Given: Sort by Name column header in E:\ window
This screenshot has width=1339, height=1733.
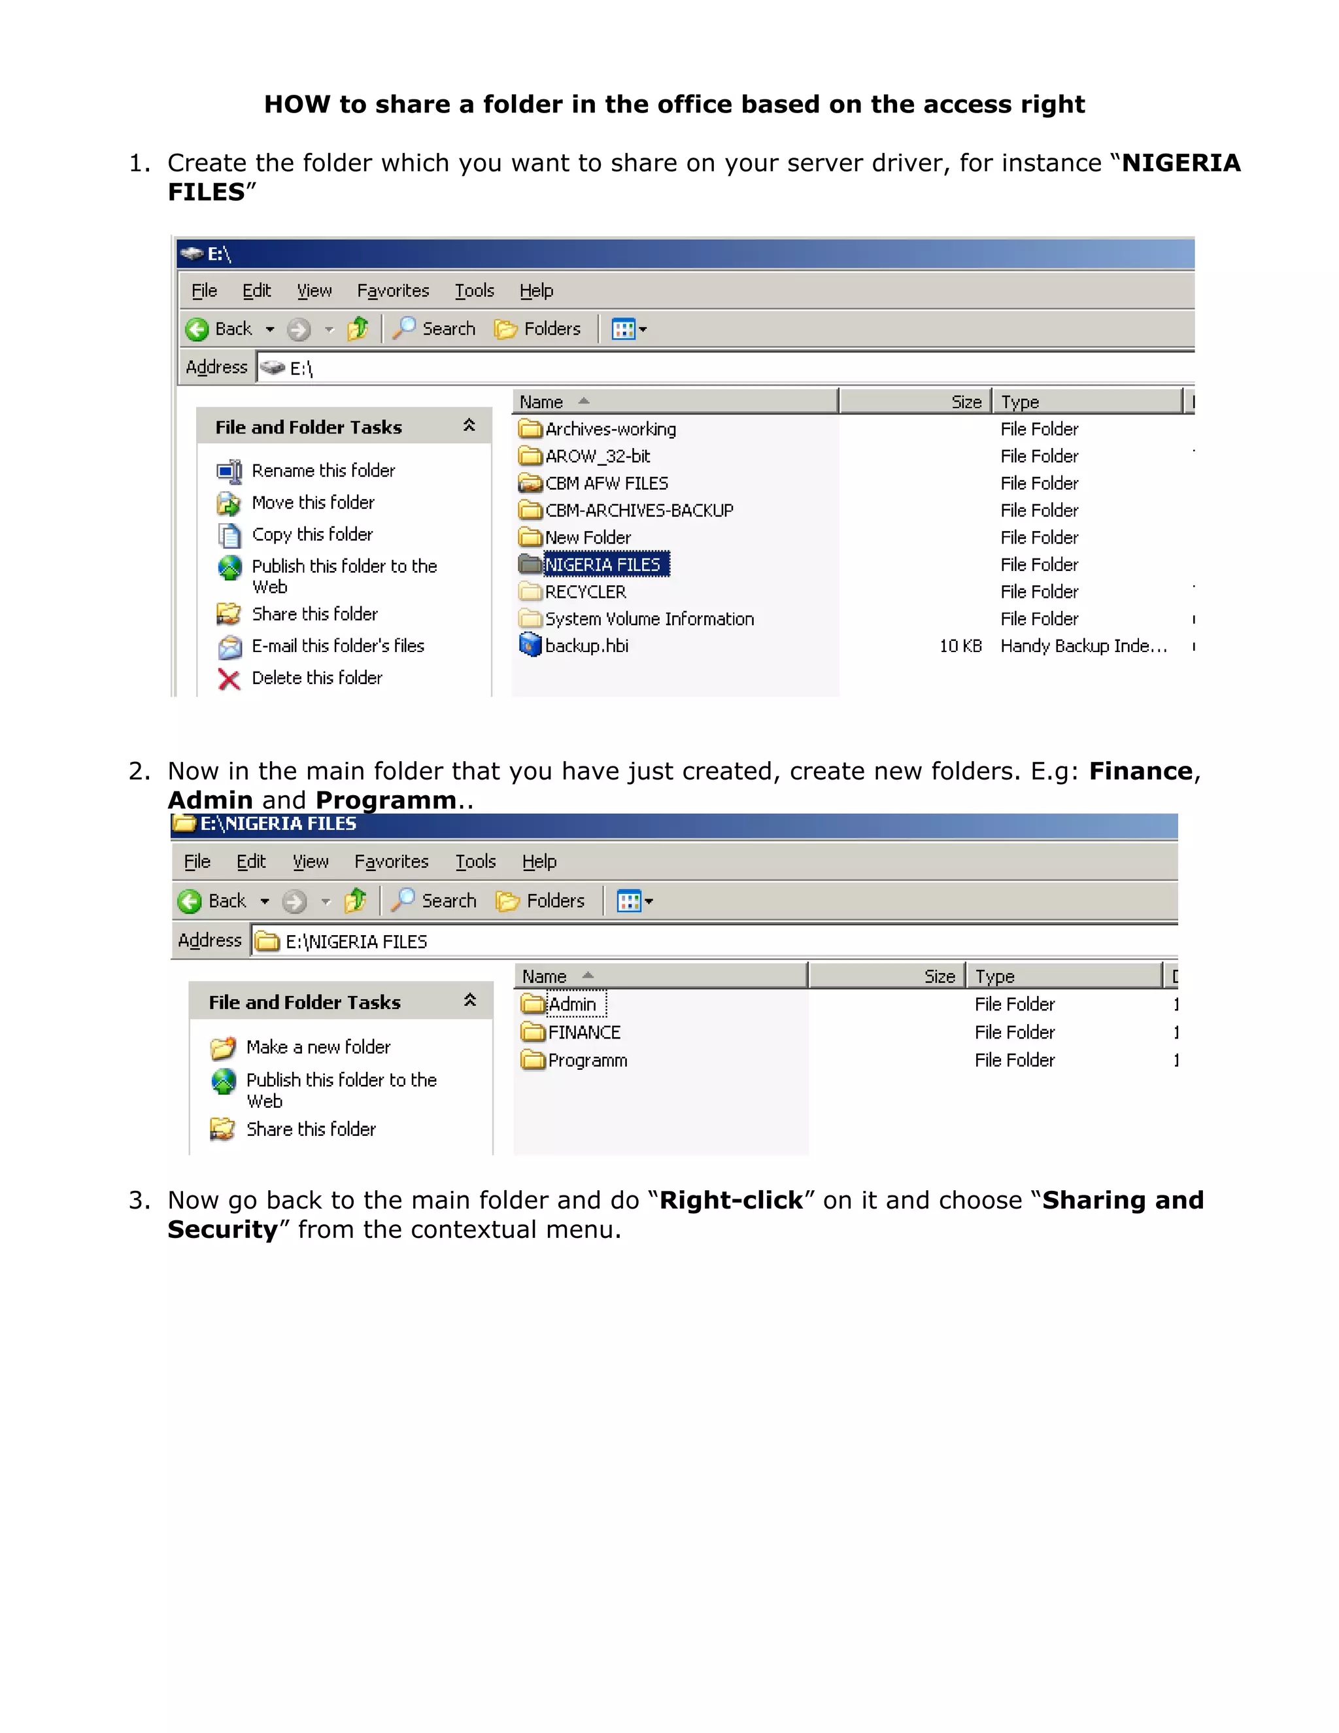Looking at the screenshot, I should coord(542,402).
